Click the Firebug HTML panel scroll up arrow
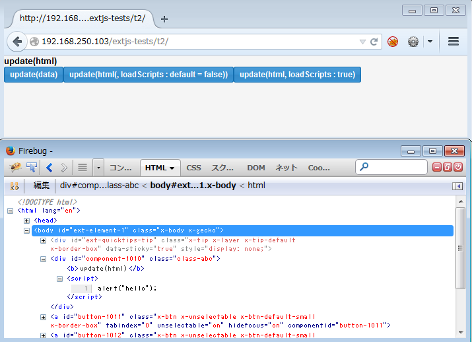Image resolution: width=472 pixels, height=342 pixels. tap(461, 201)
